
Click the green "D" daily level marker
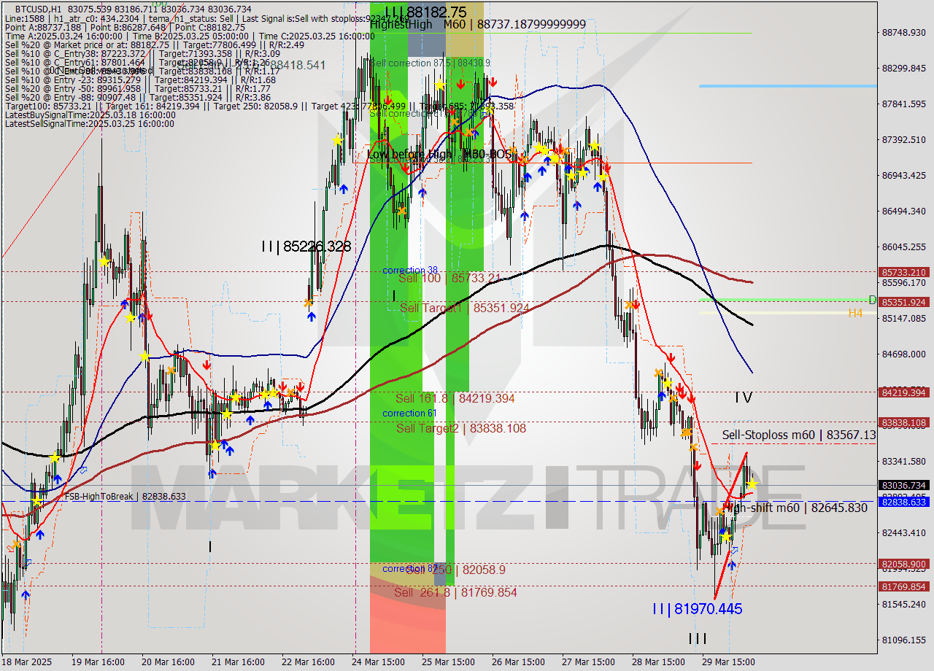pos(871,299)
